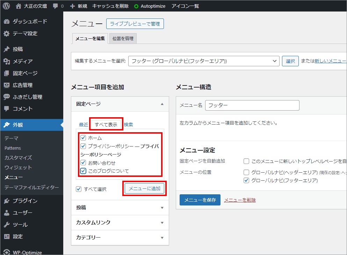Screen dimensions: 347x255
Task: Click the 外観 paintbrush icon
Action: tap(7, 125)
